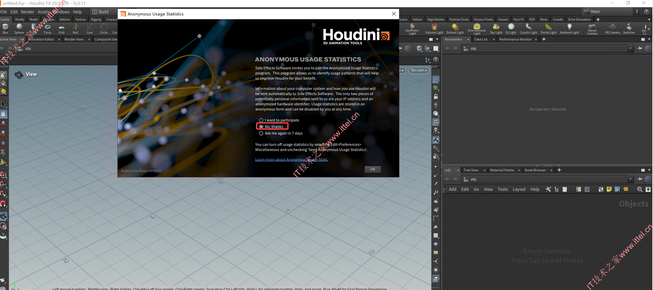The image size is (653, 290).
Task: Select the Line shelf tool
Action: click(90, 29)
